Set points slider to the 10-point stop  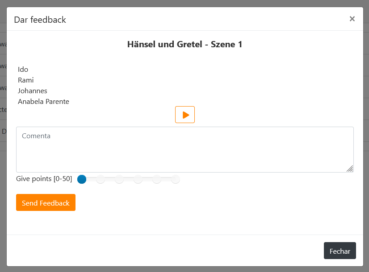101,179
